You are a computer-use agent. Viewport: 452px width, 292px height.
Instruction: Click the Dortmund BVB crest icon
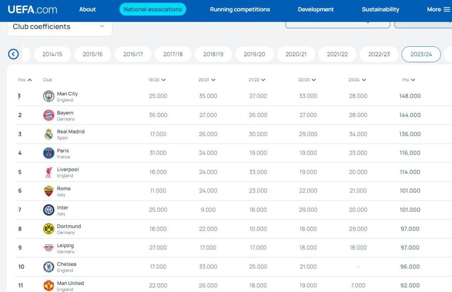click(49, 229)
